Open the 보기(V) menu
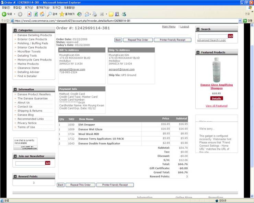This screenshot has width=254, height=203. pos(29,8)
